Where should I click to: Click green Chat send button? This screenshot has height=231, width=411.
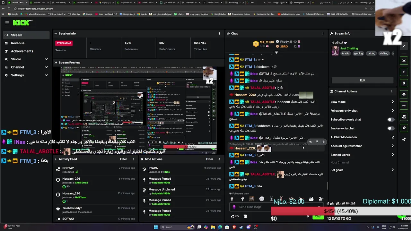tap(318, 216)
